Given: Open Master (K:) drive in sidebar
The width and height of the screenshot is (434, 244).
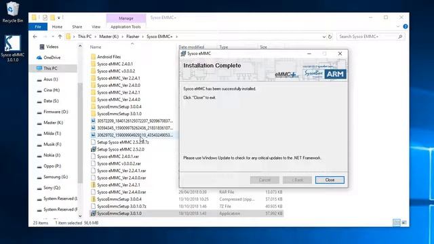Looking at the screenshot, I should pyautogui.click(x=53, y=123).
